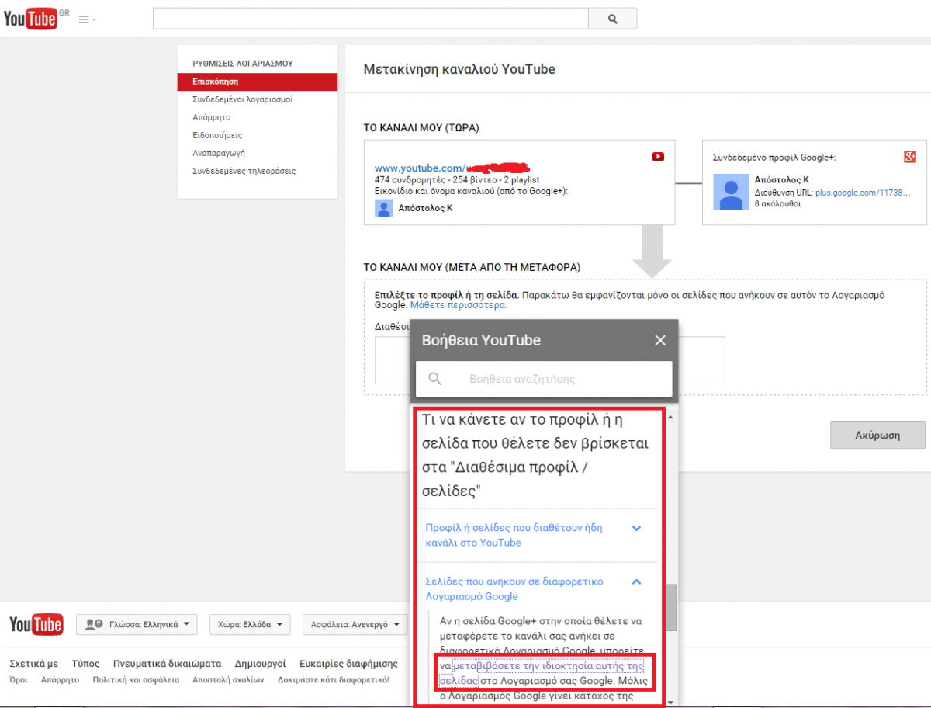Click the YouTube logo in the header
Screen dimensions: 931x708
pos(30,19)
